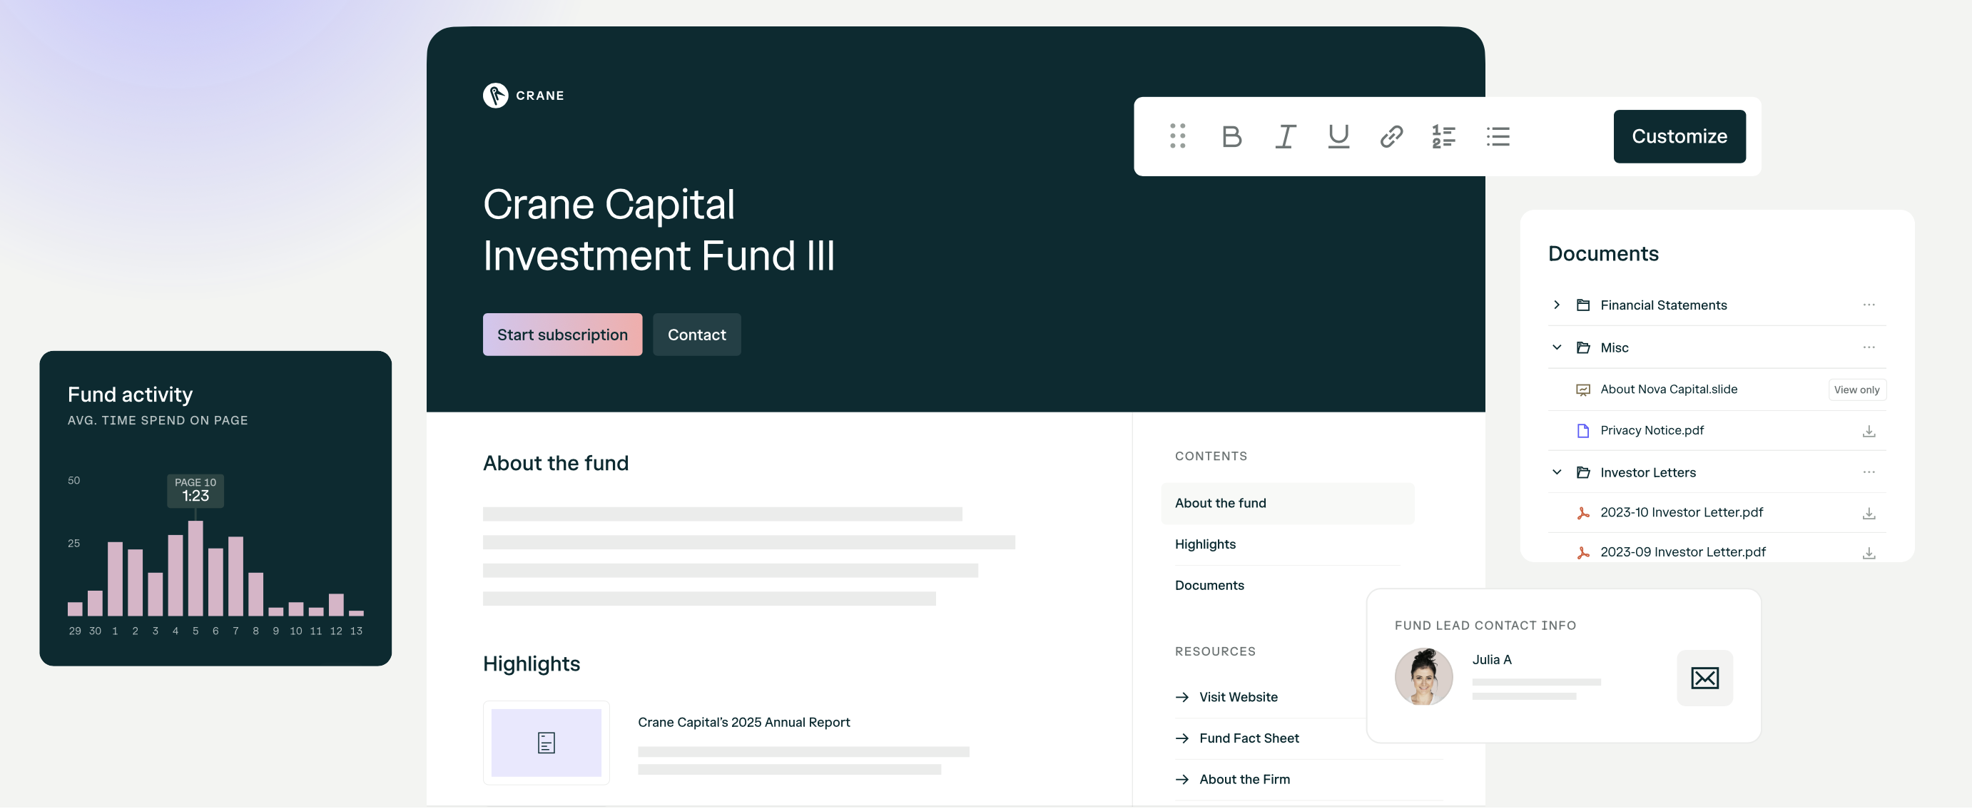
Task: Download 2023-09 Investor Letter.pdf
Action: pyautogui.click(x=1868, y=554)
